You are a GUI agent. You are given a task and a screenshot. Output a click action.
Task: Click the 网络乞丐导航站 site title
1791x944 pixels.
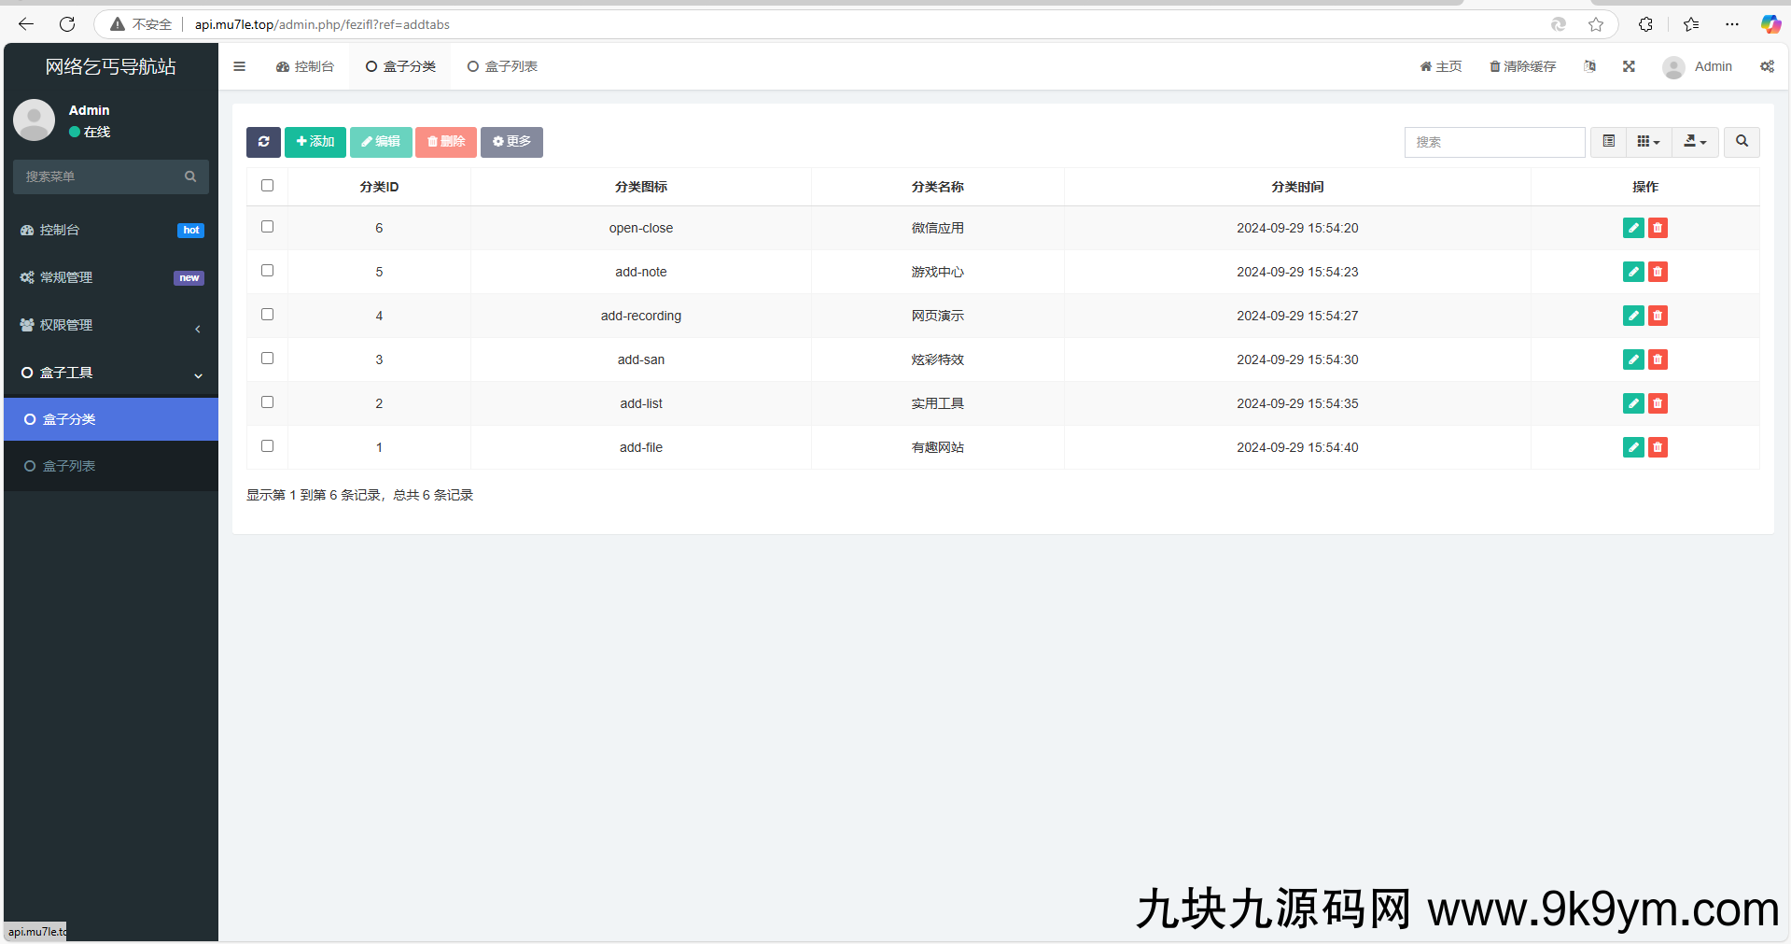tap(111, 66)
